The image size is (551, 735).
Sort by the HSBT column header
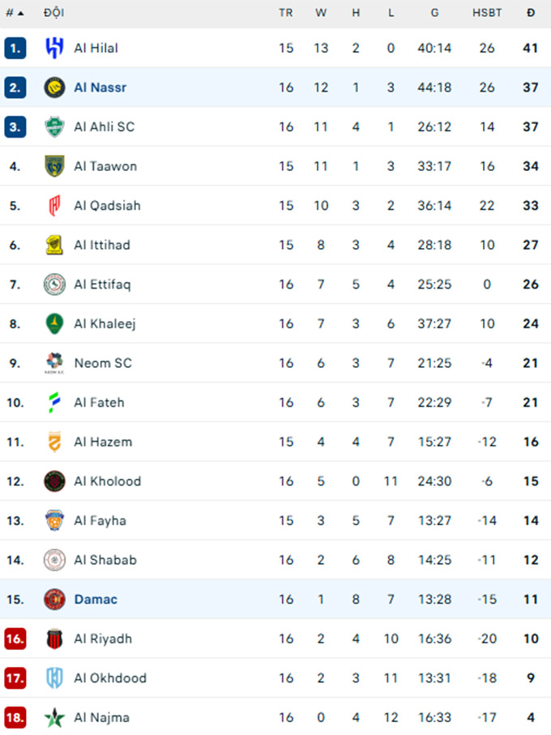(487, 13)
